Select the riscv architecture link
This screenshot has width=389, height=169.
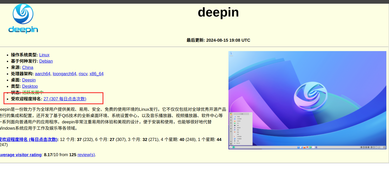83,74
